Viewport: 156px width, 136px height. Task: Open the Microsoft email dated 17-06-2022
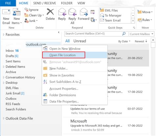tap(106, 125)
